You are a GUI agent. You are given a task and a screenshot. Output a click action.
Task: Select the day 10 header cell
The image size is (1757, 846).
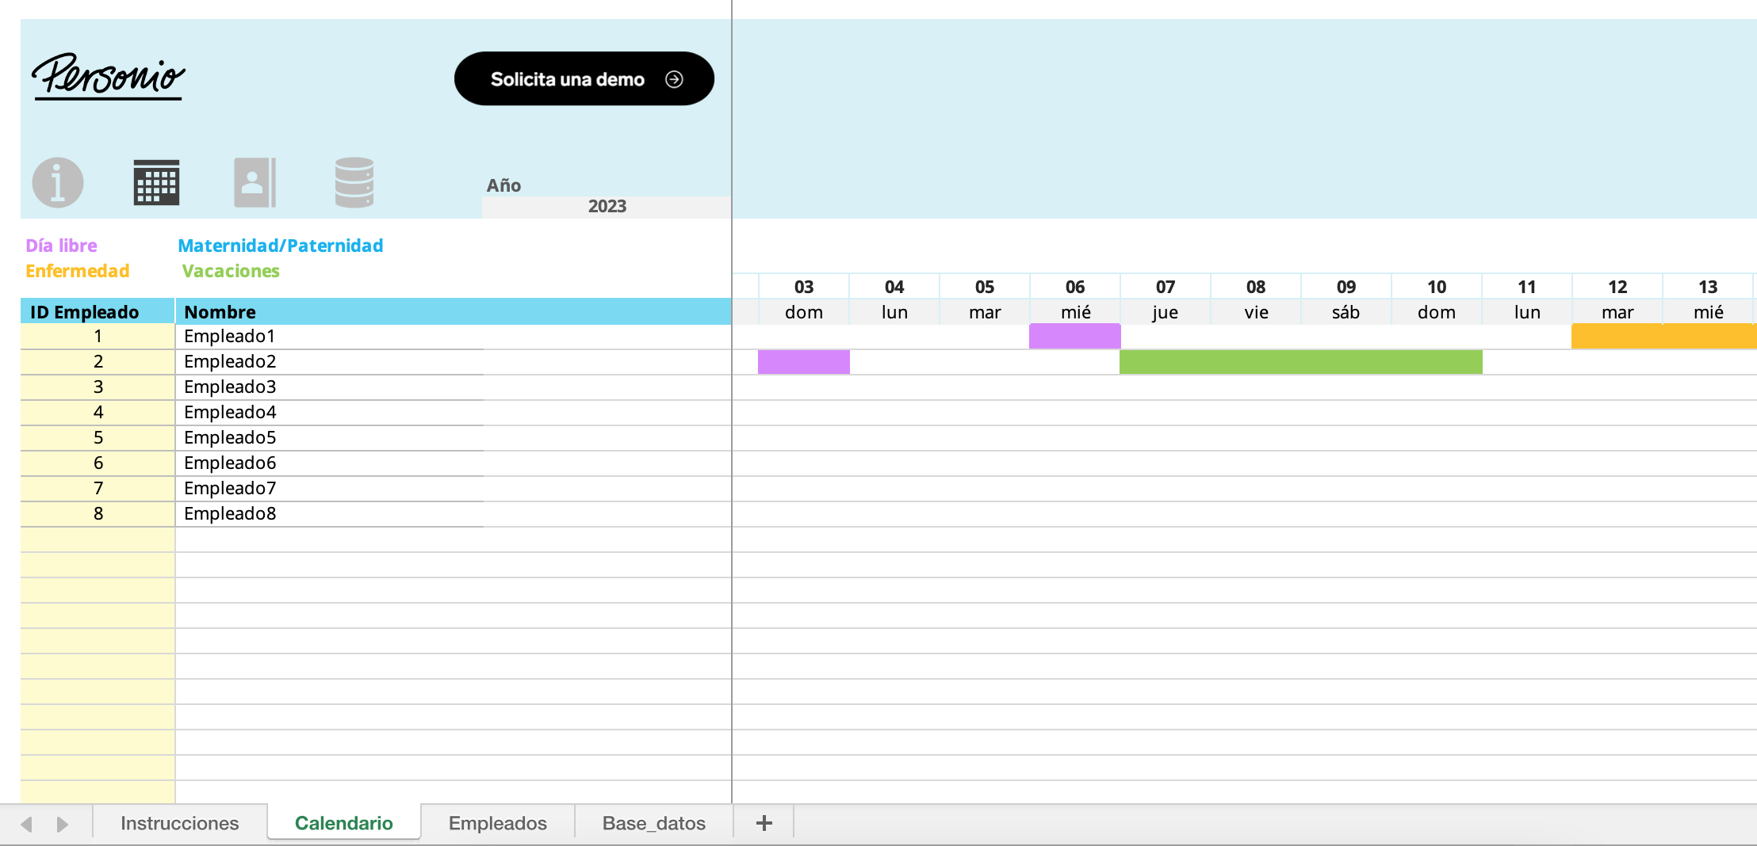[1437, 287]
